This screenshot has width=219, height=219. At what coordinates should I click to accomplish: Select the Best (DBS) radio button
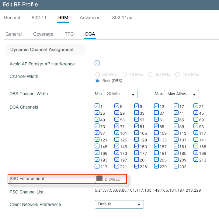coord(97,81)
